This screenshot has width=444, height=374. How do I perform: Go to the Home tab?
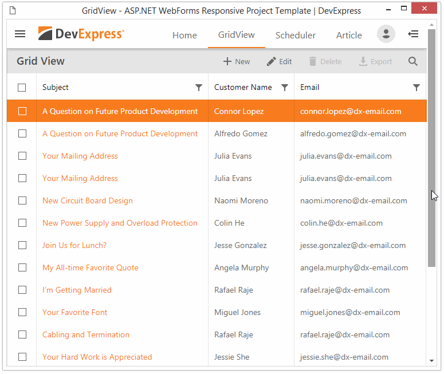(x=184, y=35)
